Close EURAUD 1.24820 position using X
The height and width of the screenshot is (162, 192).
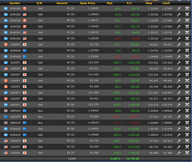[x=187, y=129]
